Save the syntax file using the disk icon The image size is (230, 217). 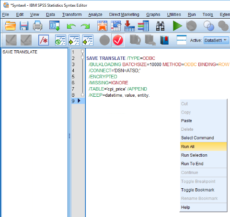coord(24,26)
